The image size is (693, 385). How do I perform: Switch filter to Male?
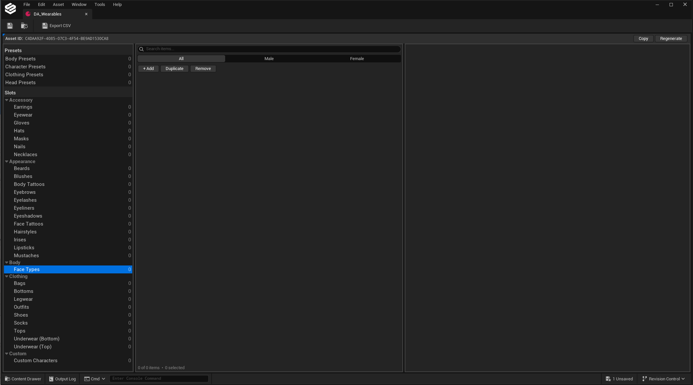269,59
